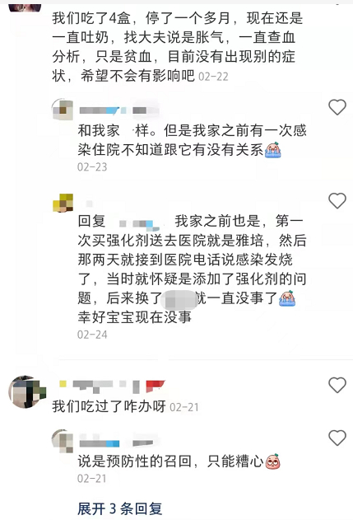Open avatar of 预防性的召回 reply author
353x520 pixels.
pos(63,441)
